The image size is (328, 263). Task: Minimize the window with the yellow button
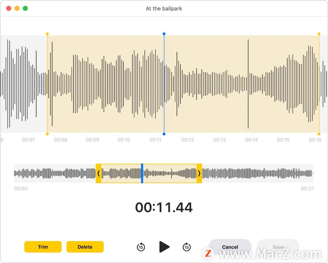click(17, 8)
